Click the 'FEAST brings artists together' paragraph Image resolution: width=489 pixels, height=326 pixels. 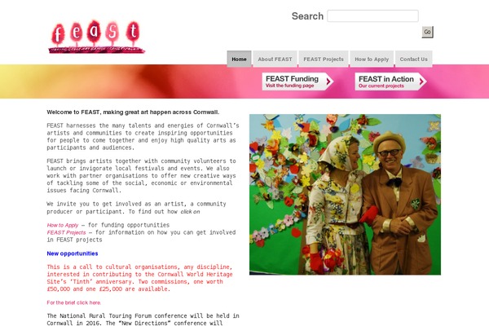pyautogui.click(x=141, y=176)
